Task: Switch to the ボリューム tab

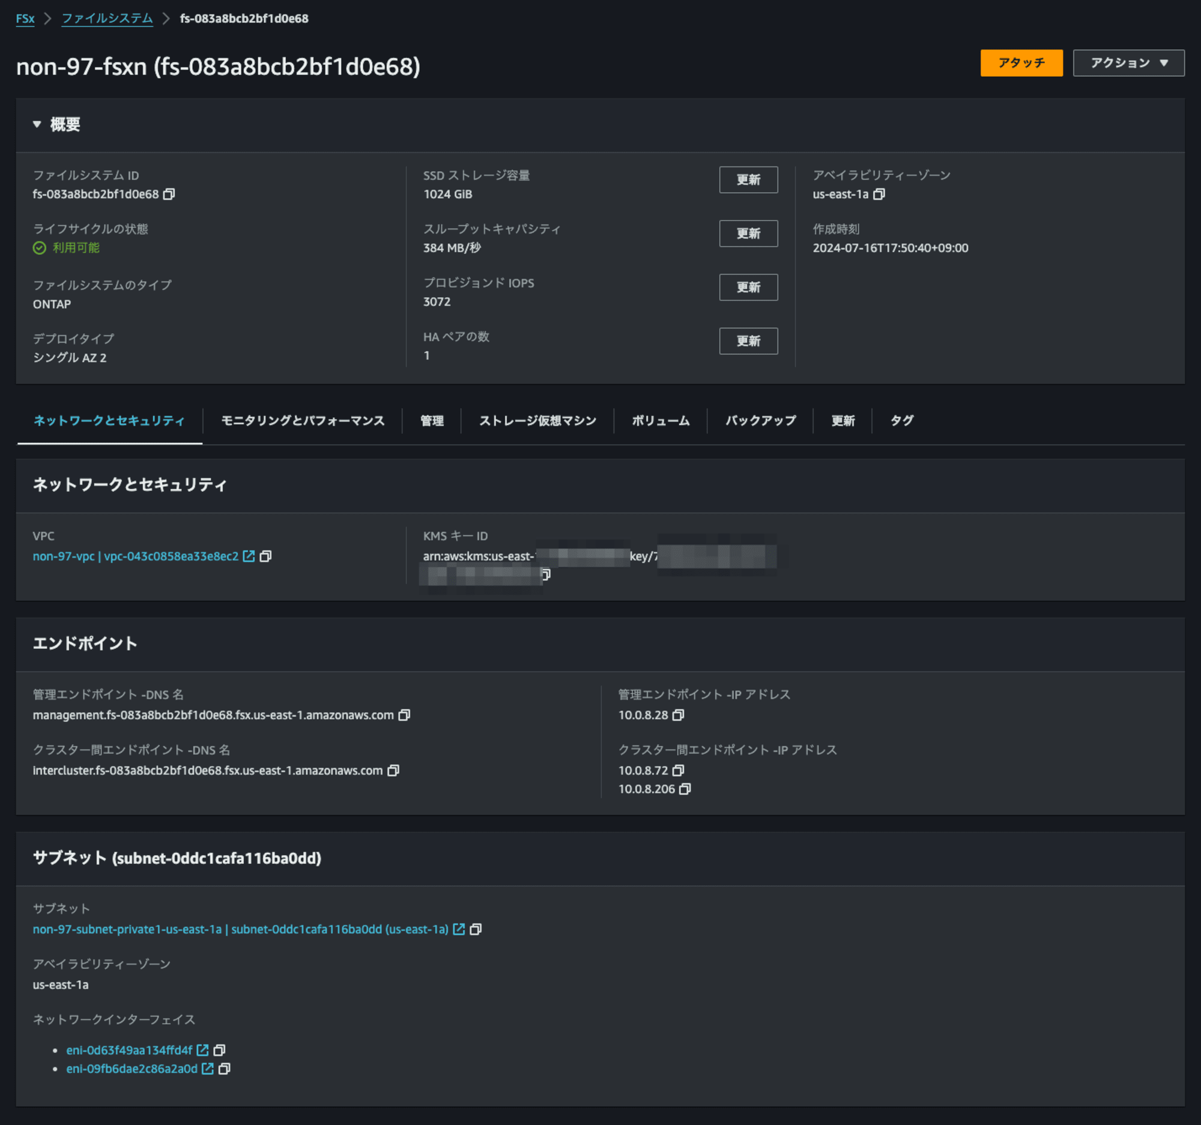Action: pos(661,420)
